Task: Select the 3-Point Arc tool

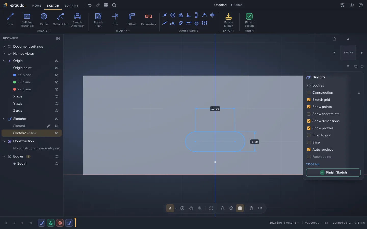Action: (x=61, y=19)
